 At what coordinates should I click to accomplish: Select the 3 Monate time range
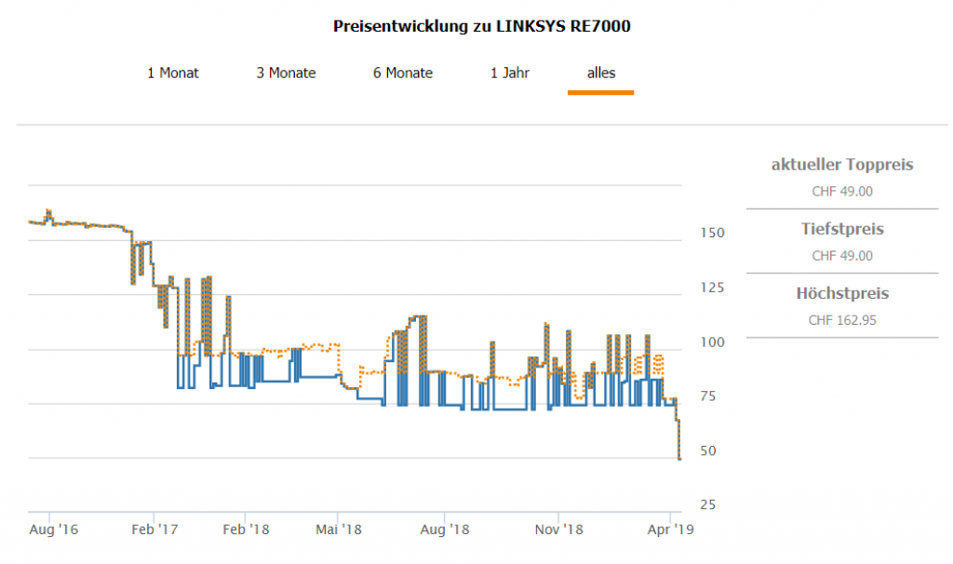click(286, 73)
